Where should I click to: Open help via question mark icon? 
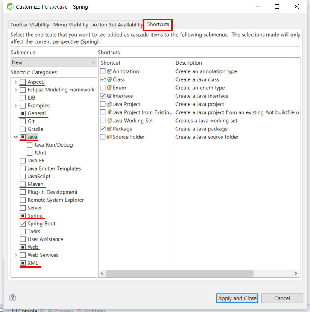pos(12,298)
